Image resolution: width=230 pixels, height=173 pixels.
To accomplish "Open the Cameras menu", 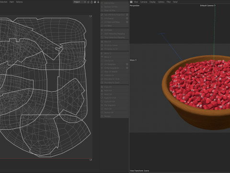I will click(144, 2).
